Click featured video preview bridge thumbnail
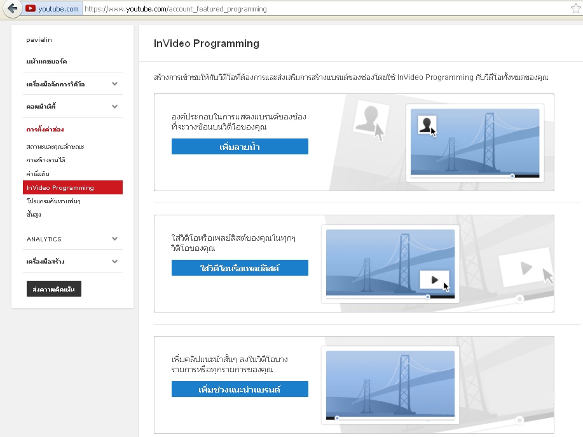583x437 pixels. 390,263
